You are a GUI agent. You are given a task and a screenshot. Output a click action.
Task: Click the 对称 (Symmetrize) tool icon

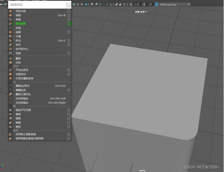[10, 63]
